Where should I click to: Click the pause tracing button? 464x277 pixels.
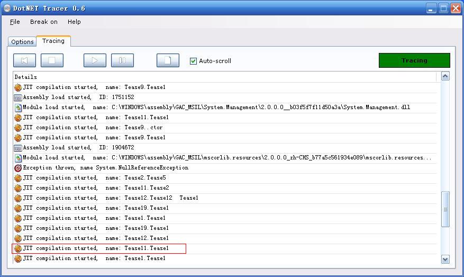point(123,60)
